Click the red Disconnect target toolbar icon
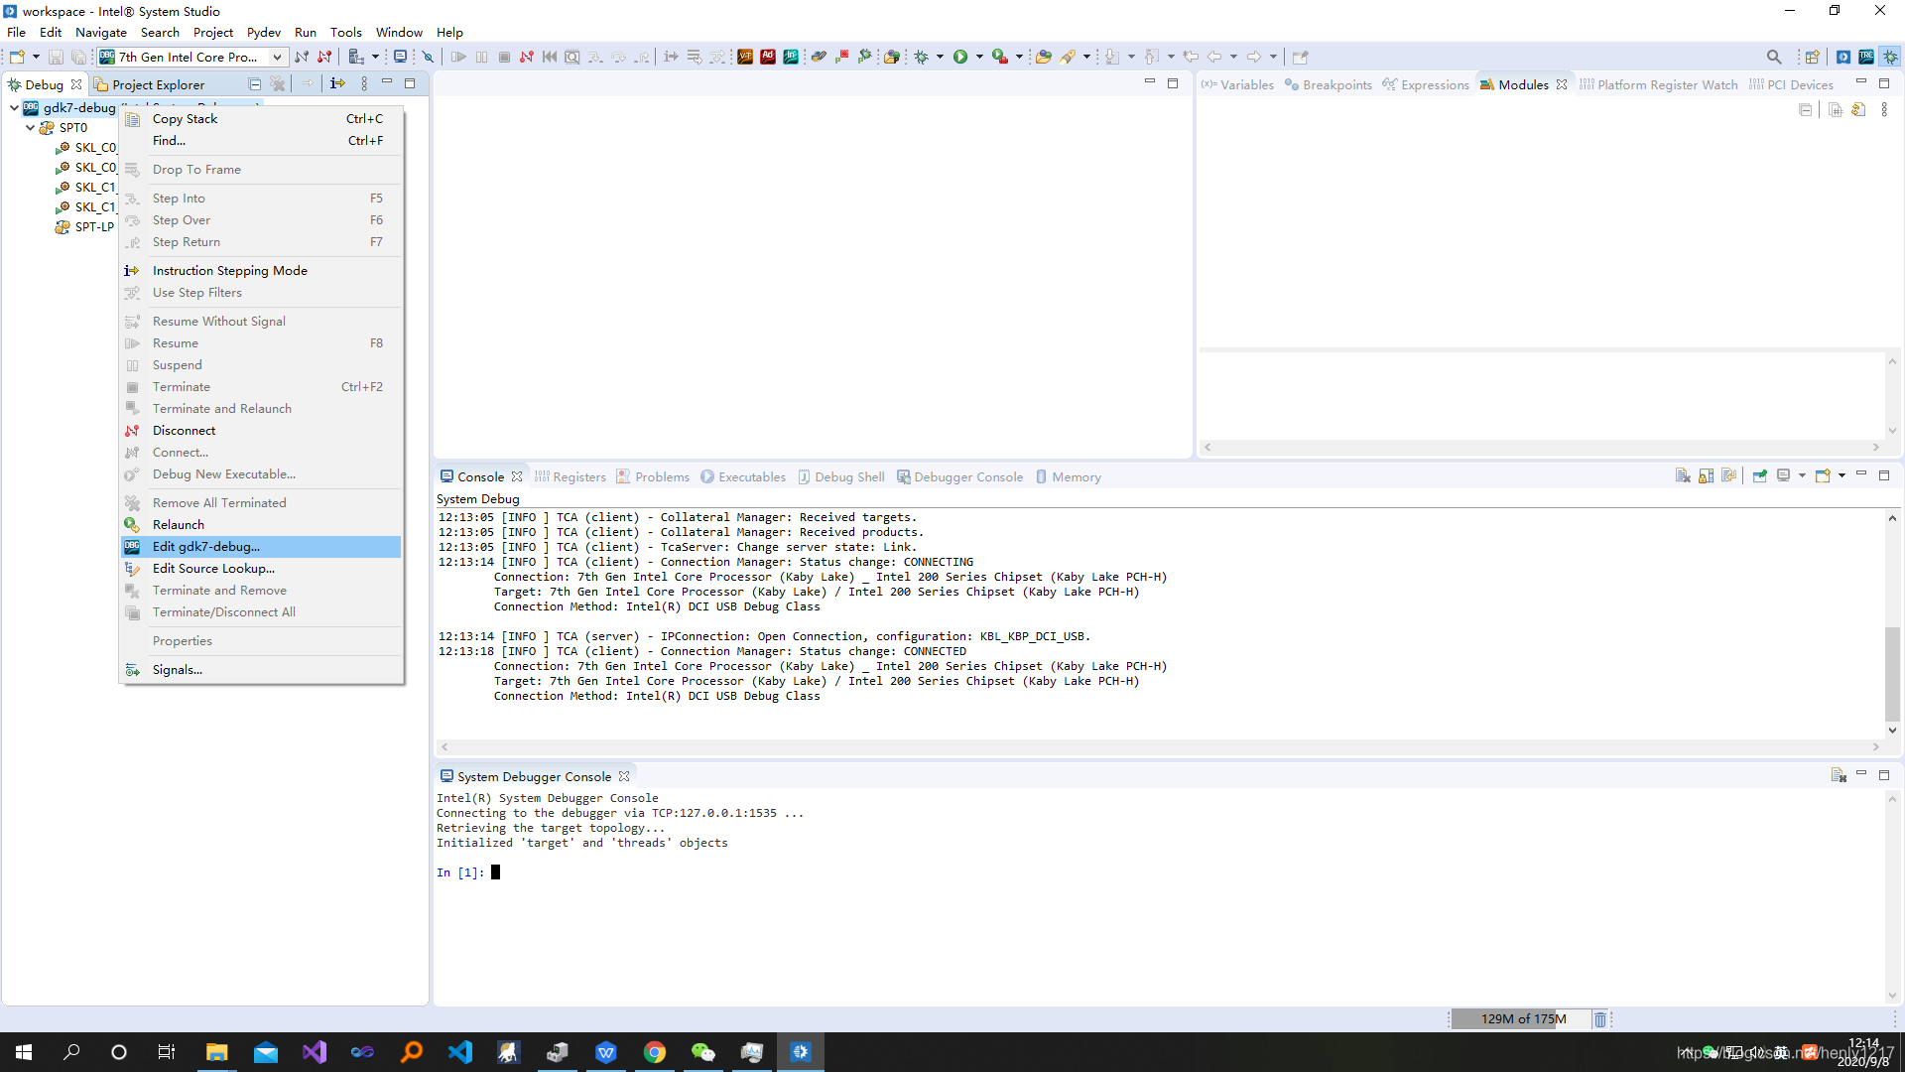 pos(324,57)
